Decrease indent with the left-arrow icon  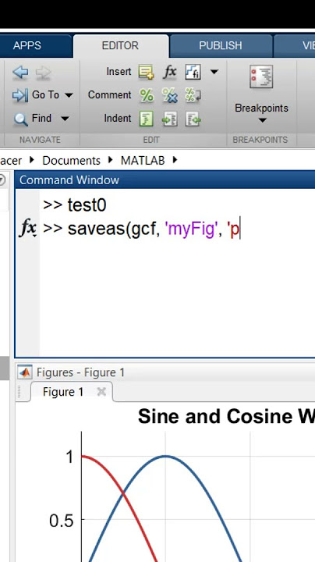[x=193, y=119]
